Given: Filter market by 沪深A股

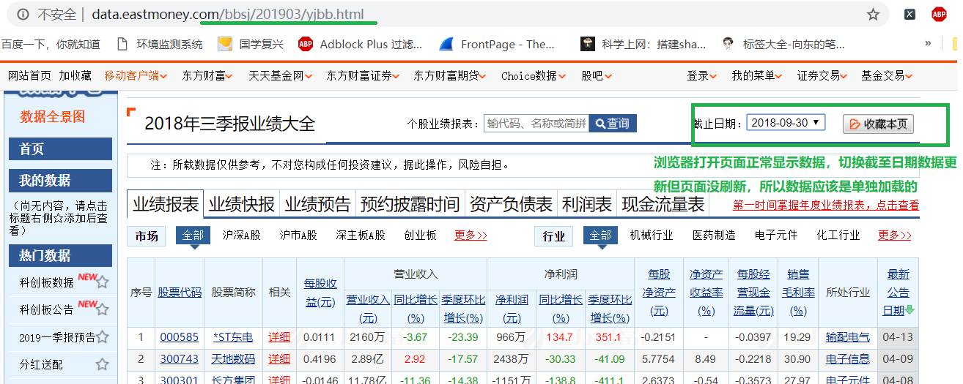Looking at the screenshot, I should point(242,235).
